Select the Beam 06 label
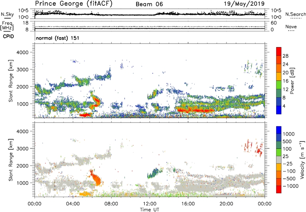This screenshot has height=212, width=306. coord(149,4)
